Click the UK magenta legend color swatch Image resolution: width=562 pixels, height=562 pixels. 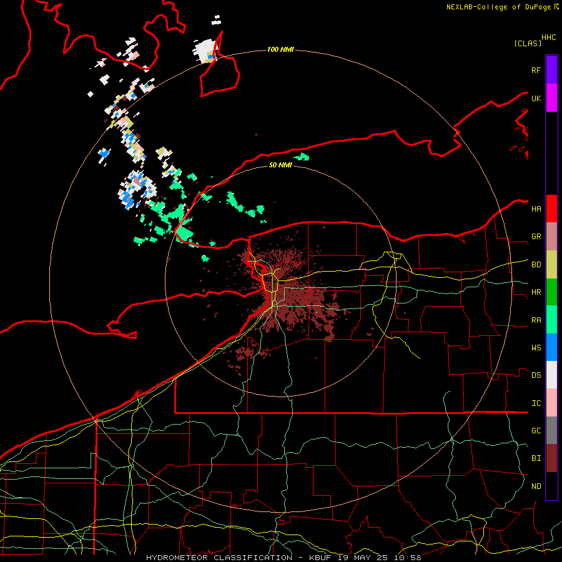(x=551, y=98)
